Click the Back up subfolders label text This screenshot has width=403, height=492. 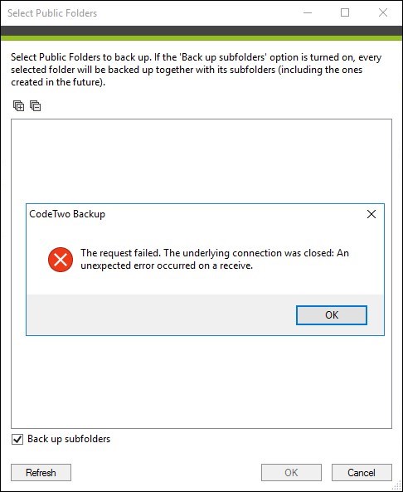pos(69,439)
